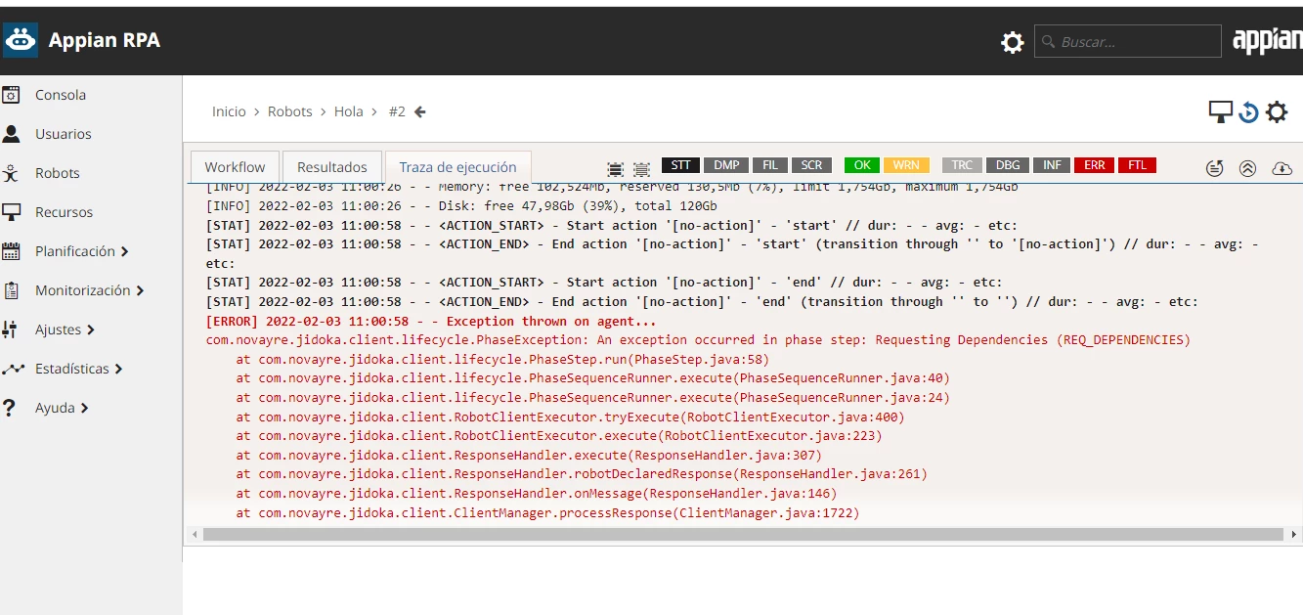This screenshot has width=1303, height=615.
Task: Select the Traza de ejecución tab
Action: (x=458, y=166)
